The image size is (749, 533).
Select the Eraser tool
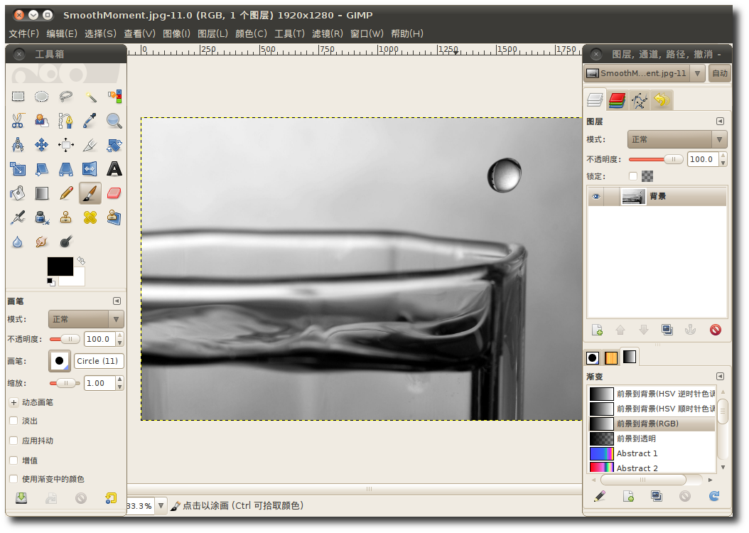click(x=114, y=193)
